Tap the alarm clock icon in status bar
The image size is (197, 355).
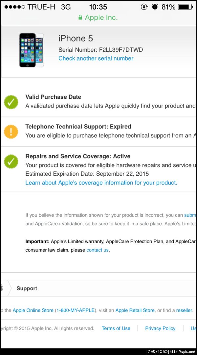click(x=155, y=7)
